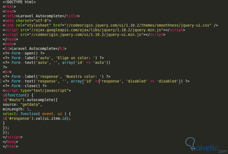The height and width of the screenshot is (154, 228).
Task: Click the lone '?>' line below Form::text
Action: pos(5,67)
